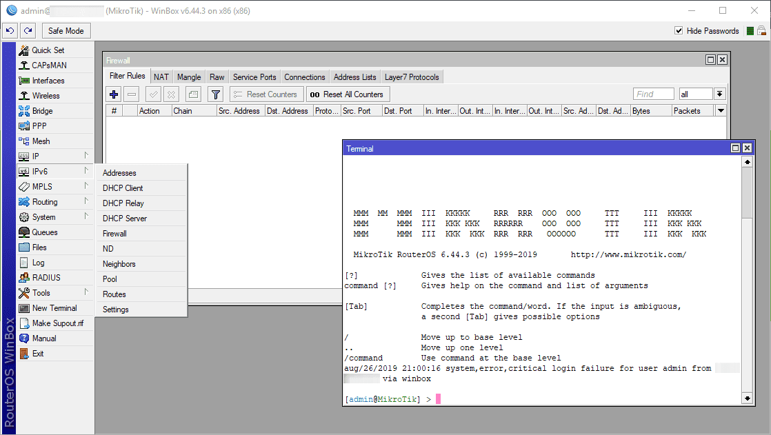Open the Queues menu
771x435 pixels.
pyautogui.click(x=55, y=232)
